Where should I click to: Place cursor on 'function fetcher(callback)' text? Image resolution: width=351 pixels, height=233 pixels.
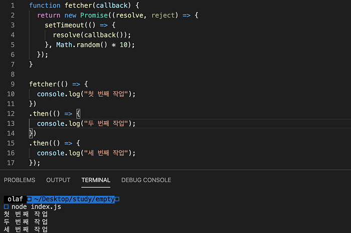(x=80, y=6)
